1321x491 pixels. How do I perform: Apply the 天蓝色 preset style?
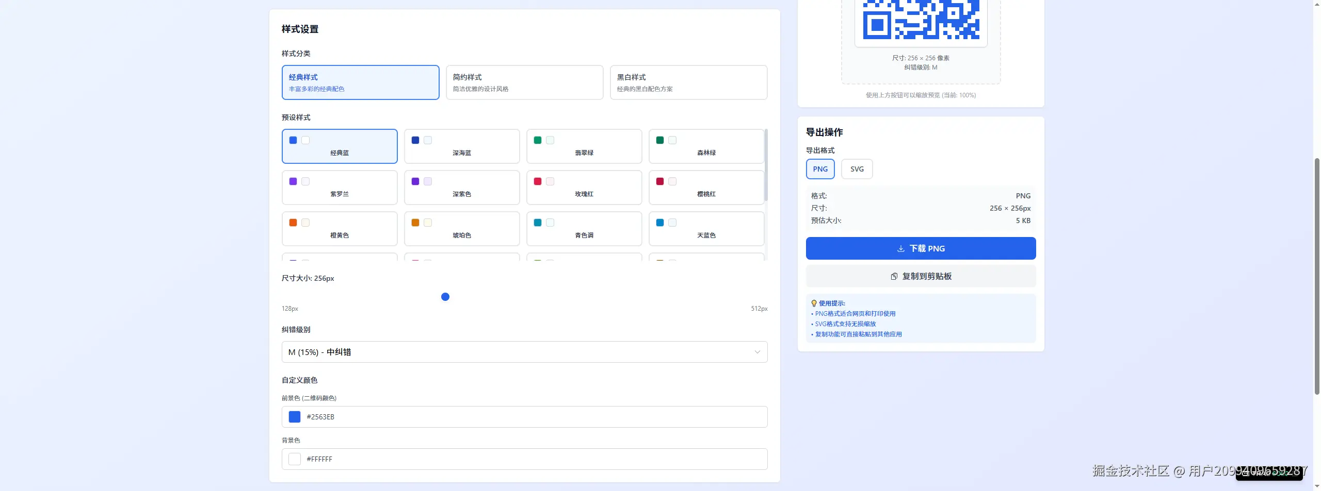click(x=706, y=229)
